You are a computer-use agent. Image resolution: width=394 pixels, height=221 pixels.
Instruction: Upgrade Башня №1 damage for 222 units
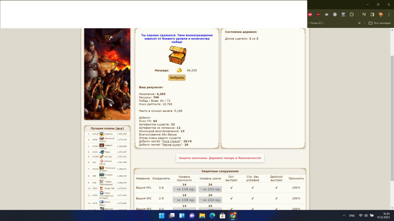point(210,189)
